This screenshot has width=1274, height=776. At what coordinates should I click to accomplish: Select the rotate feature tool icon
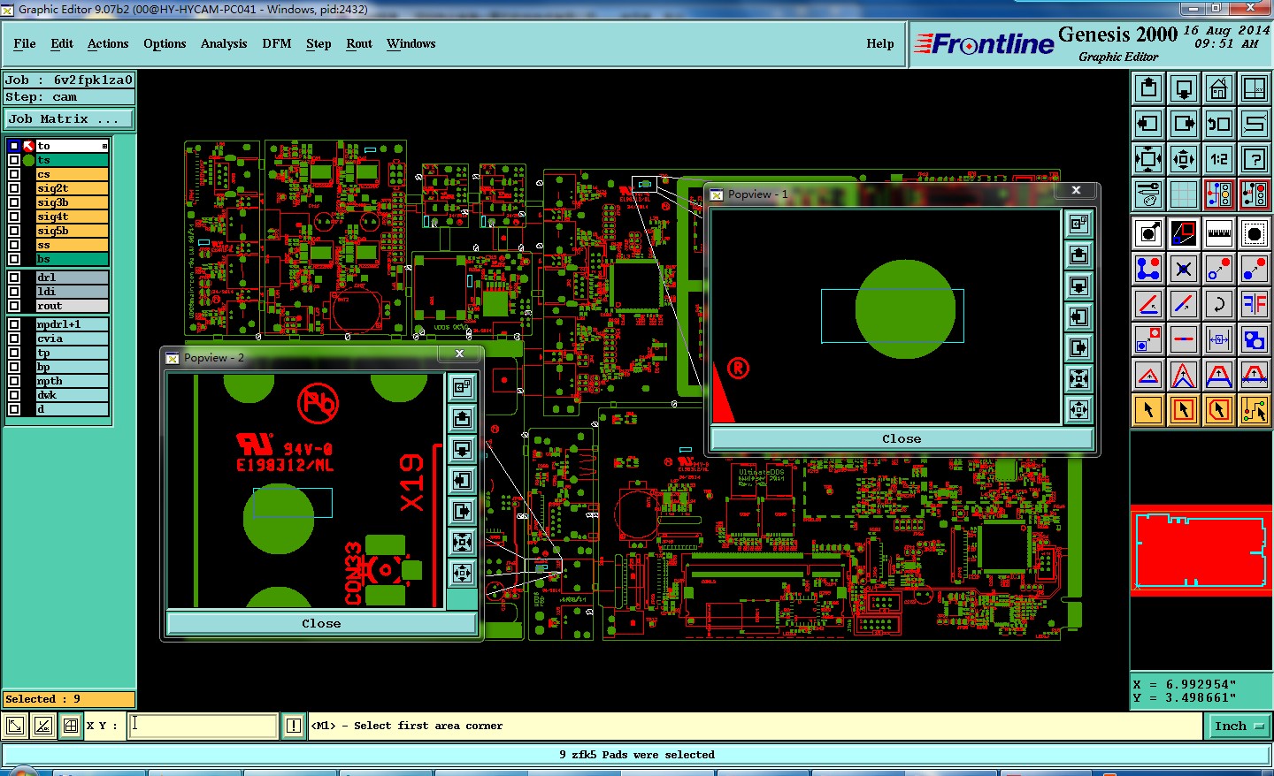click(x=1219, y=304)
